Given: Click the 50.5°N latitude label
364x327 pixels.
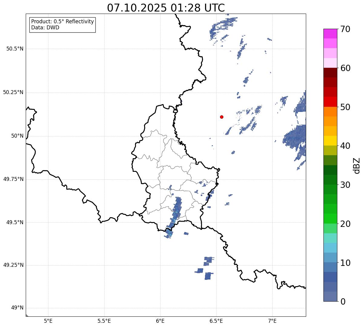Looking at the screenshot, I should (x=15, y=49).
